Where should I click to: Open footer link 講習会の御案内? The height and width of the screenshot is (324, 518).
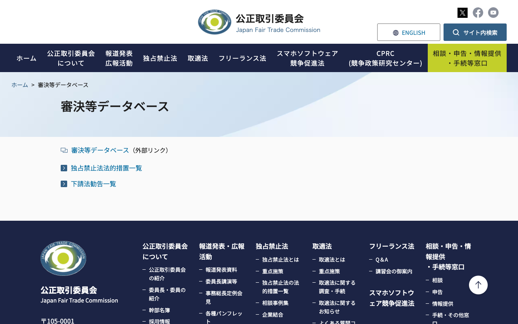pos(394,271)
